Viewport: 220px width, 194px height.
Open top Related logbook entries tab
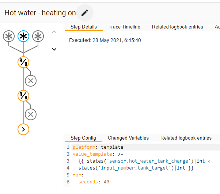[178, 27]
